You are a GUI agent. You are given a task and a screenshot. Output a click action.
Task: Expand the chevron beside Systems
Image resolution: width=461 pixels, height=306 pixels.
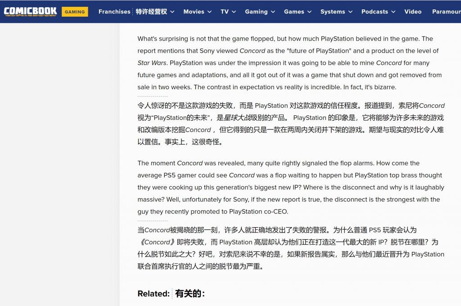[x=350, y=12]
